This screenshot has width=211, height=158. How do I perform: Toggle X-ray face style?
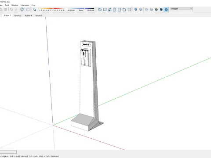coord(136,10)
